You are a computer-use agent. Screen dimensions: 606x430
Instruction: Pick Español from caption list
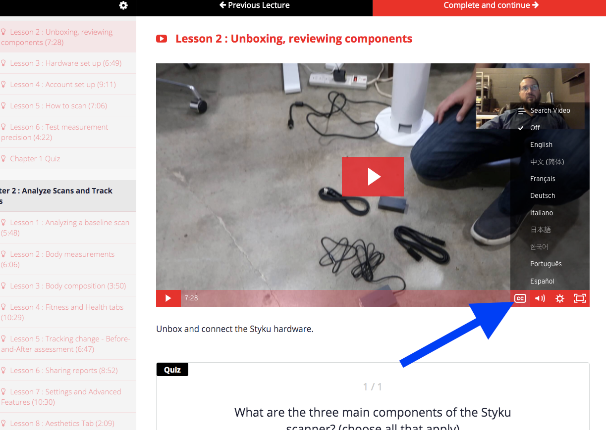[542, 281]
